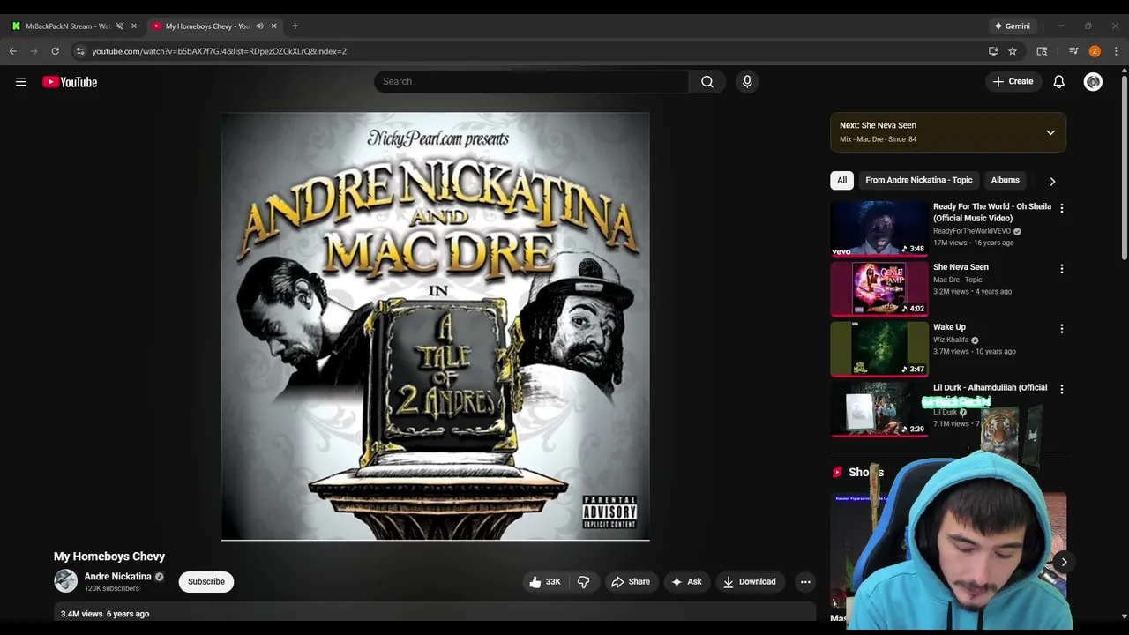This screenshot has height=635, width=1129.
Task: Subscribe to Andre Nickatina
Action: point(206,582)
